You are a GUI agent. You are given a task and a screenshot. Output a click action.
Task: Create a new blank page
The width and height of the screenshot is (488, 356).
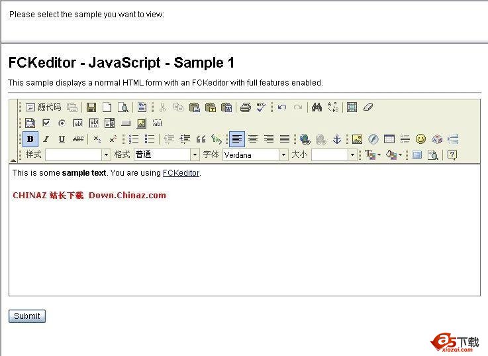(107, 107)
